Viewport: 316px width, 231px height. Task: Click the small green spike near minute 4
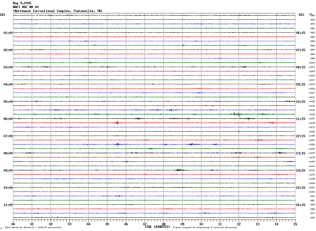point(90,62)
